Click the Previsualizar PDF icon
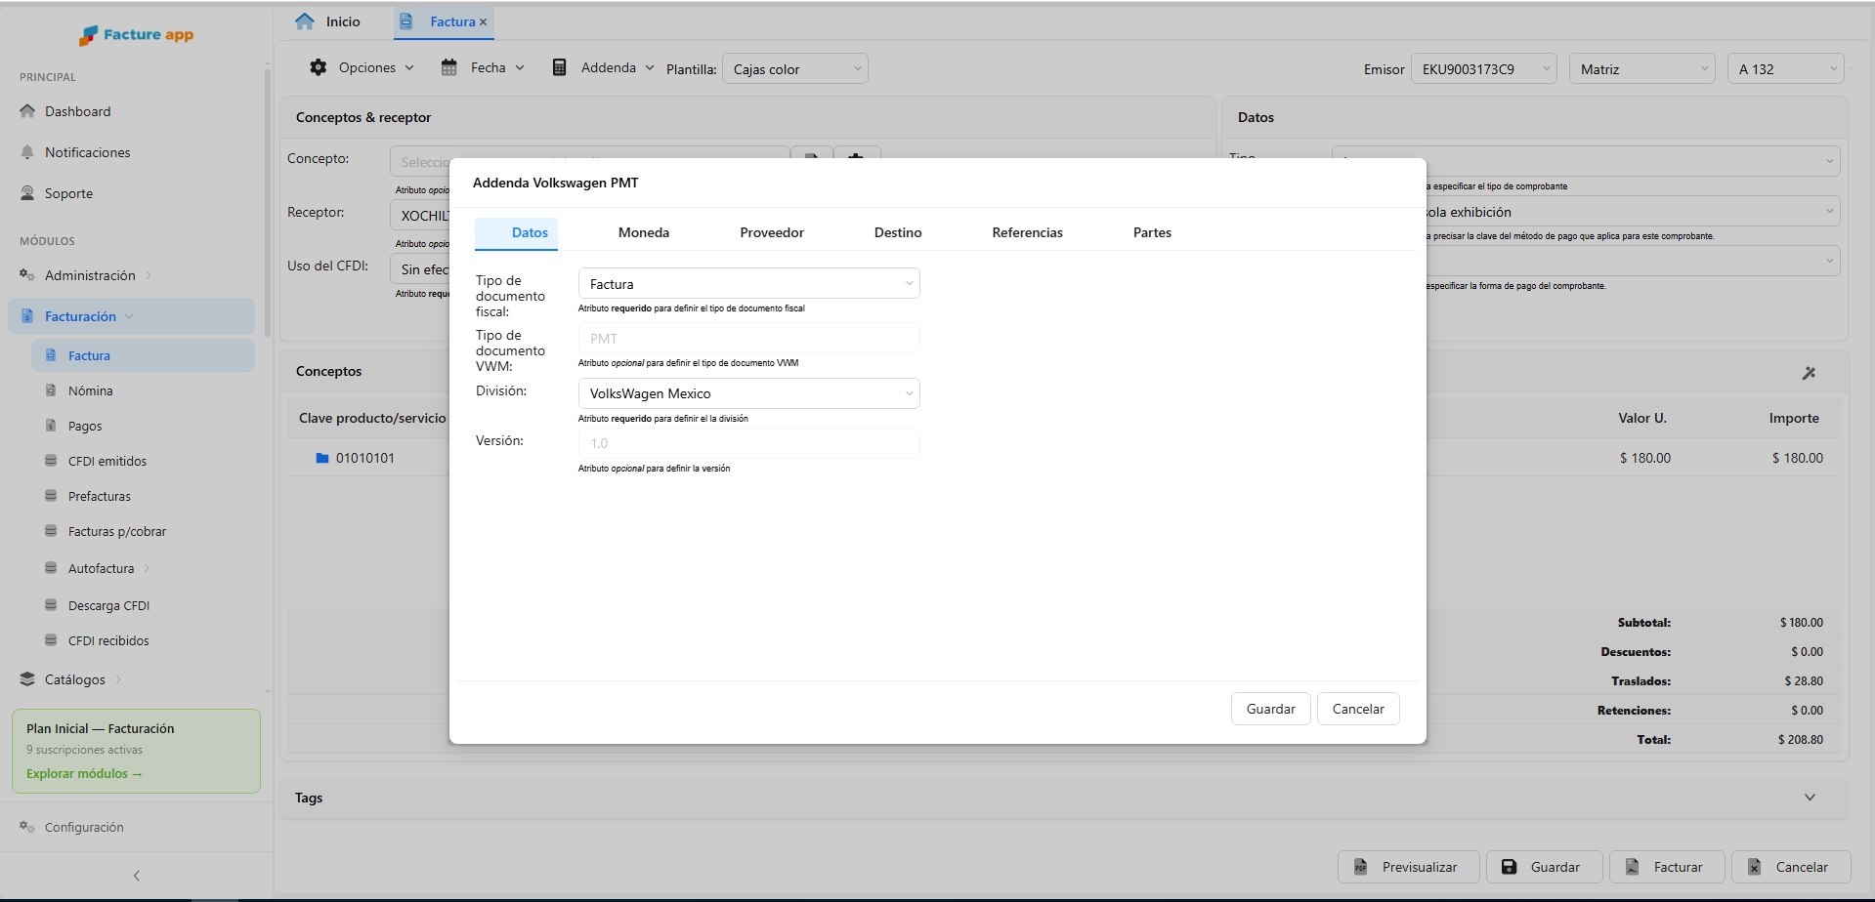This screenshot has height=902, width=1875. (x=1360, y=867)
